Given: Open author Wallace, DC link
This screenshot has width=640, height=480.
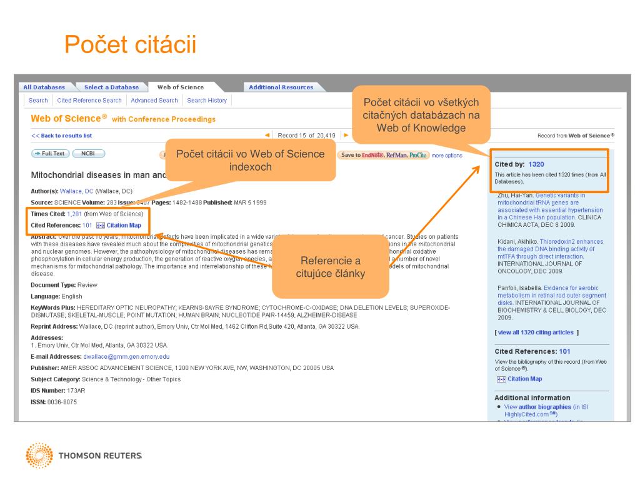Looking at the screenshot, I should coord(76,191).
